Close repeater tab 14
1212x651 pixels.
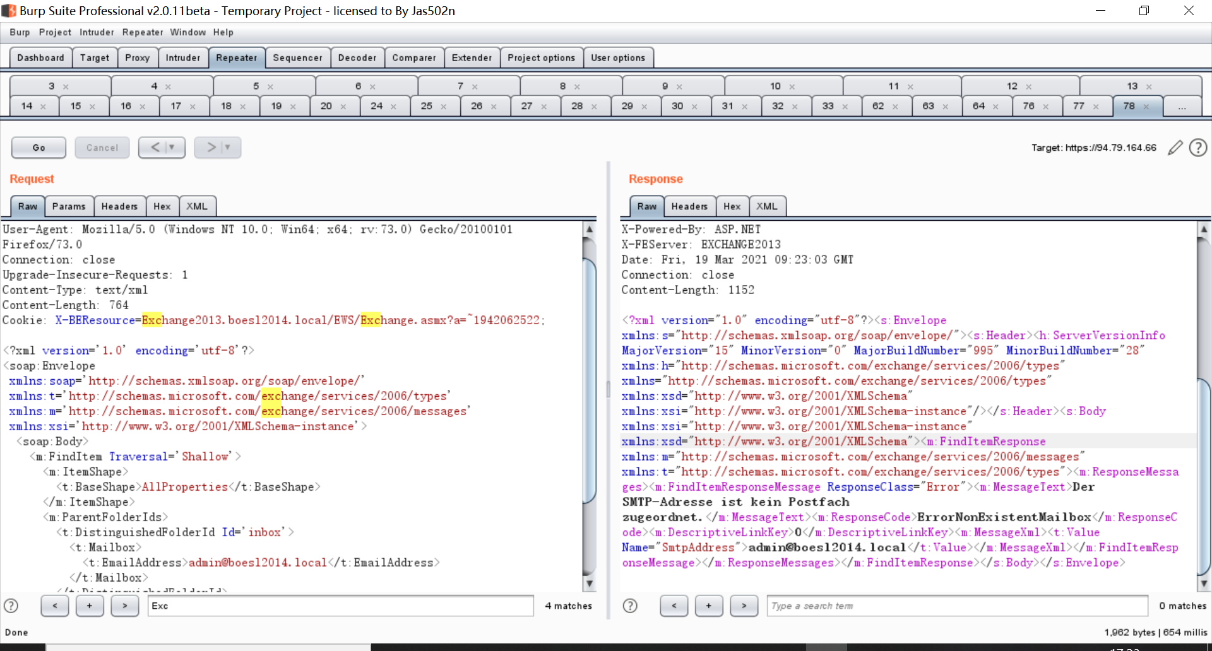click(x=43, y=107)
